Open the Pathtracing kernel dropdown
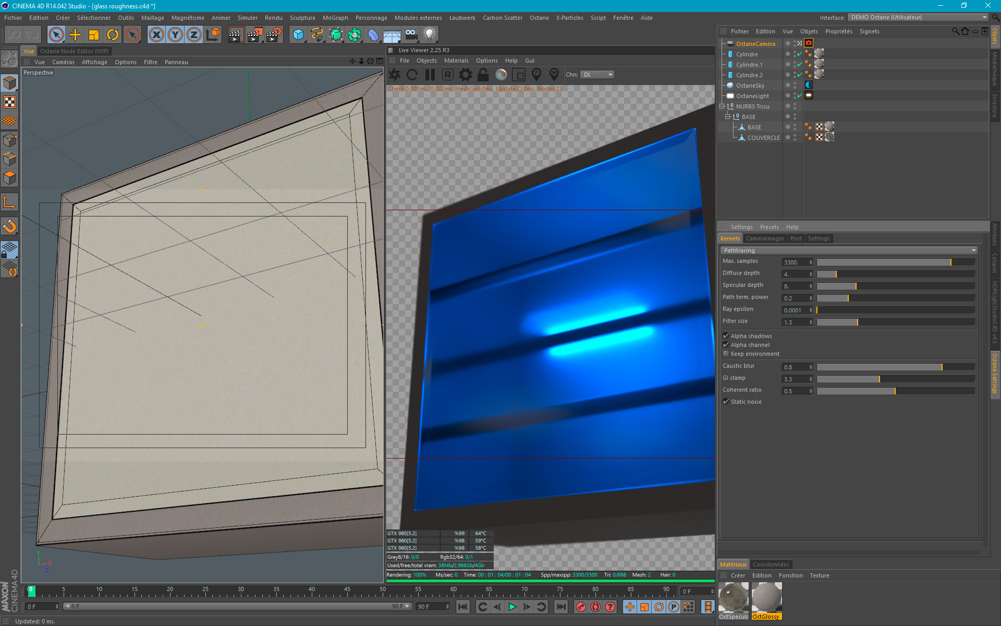The width and height of the screenshot is (1001, 626). click(848, 250)
